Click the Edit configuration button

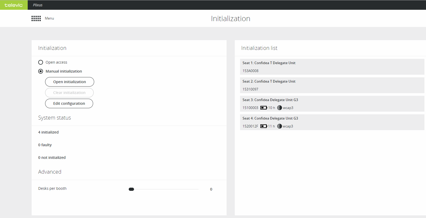tap(69, 103)
